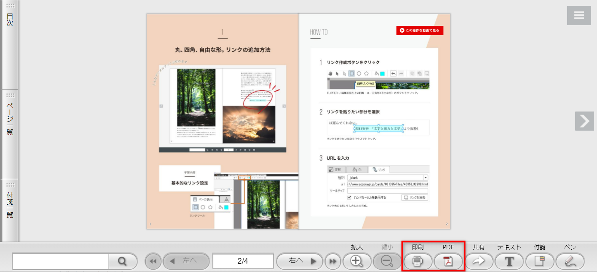Select the text (テキスト) tool icon
The image size is (597, 272).
(x=509, y=261)
